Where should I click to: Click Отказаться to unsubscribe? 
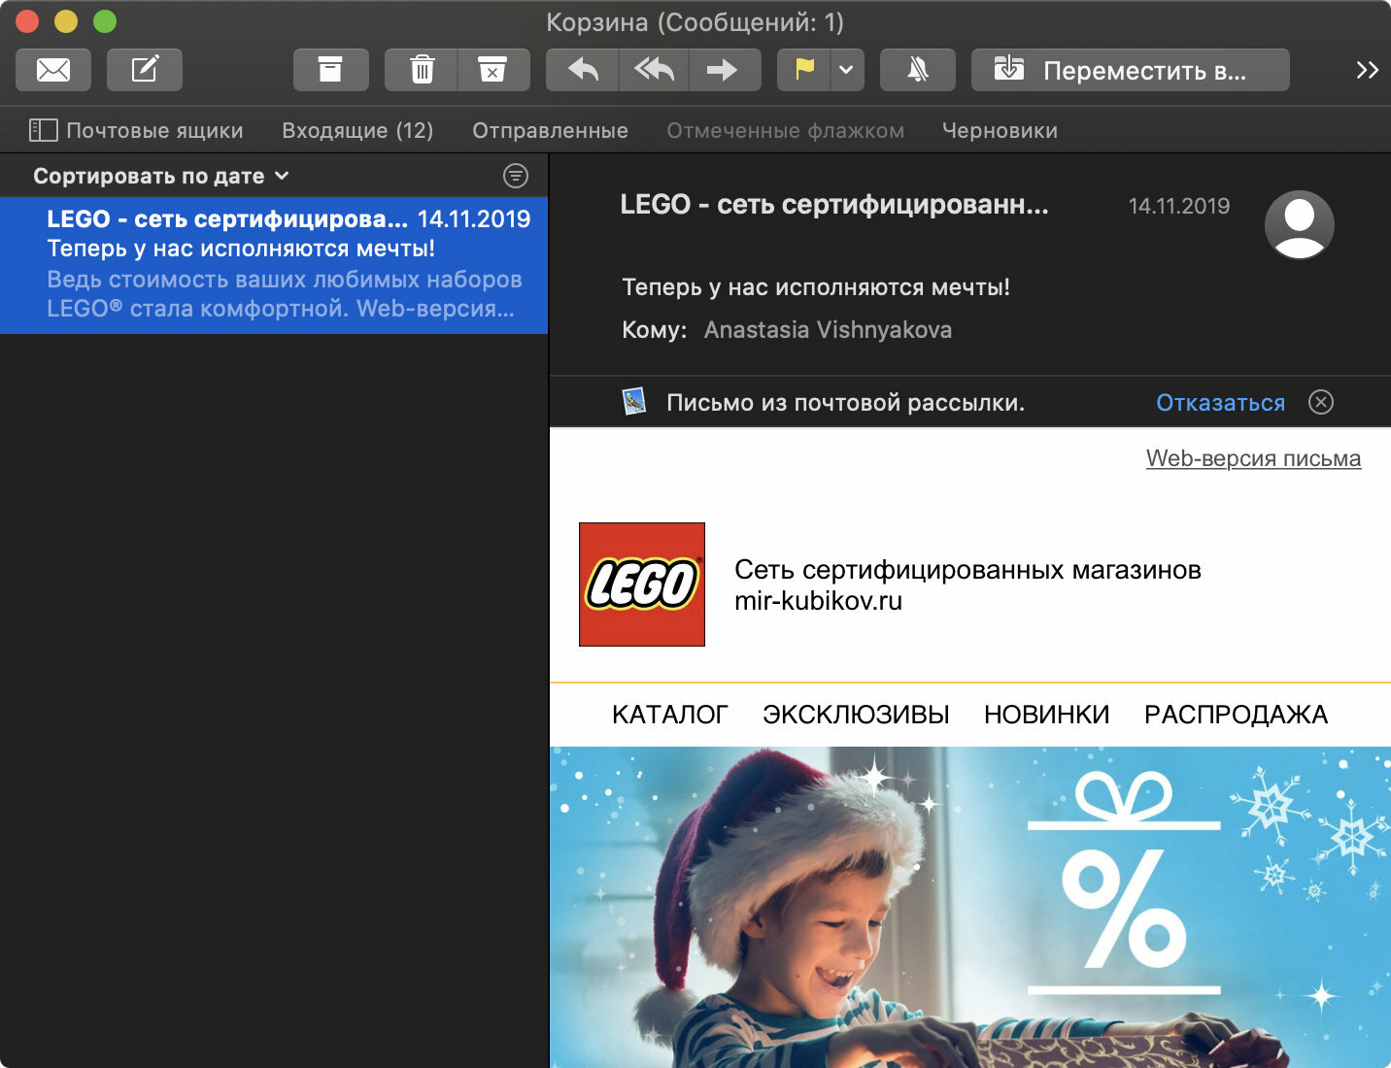(1220, 403)
